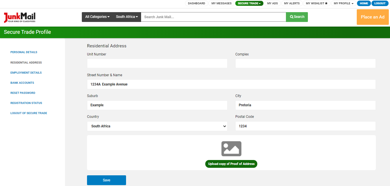Screen dimensions: 390x186
Task: Click the Place an Ad button
Action: pyautogui.click(x=372, y=17)
